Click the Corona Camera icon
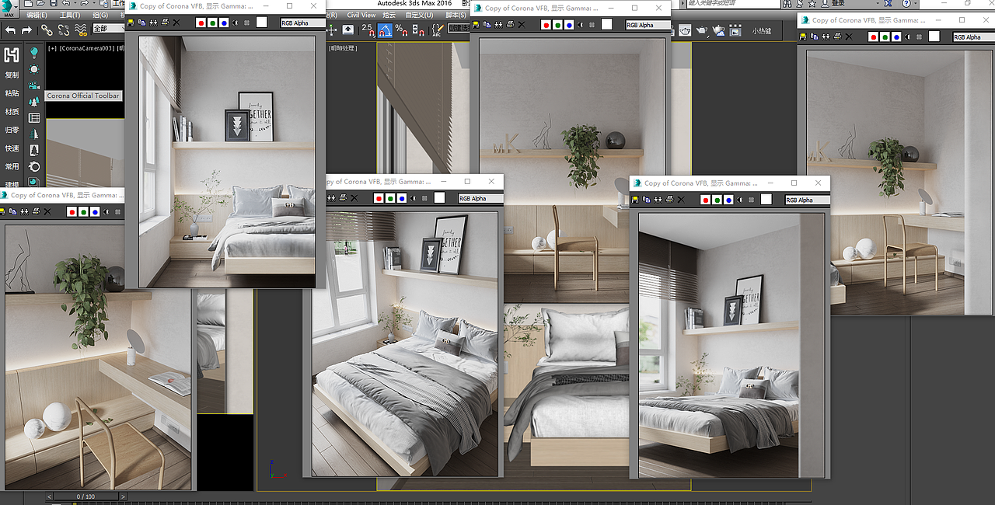This screenshot has width=995, height=505. (x=34, y=85)
